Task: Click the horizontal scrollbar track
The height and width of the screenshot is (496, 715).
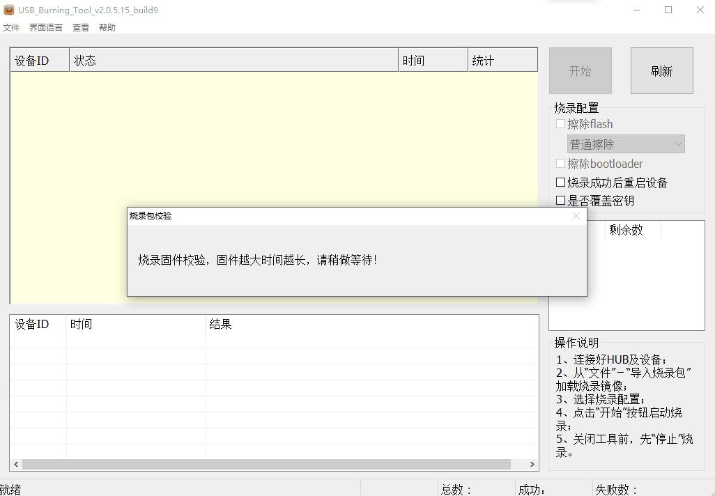Action: 279,464
